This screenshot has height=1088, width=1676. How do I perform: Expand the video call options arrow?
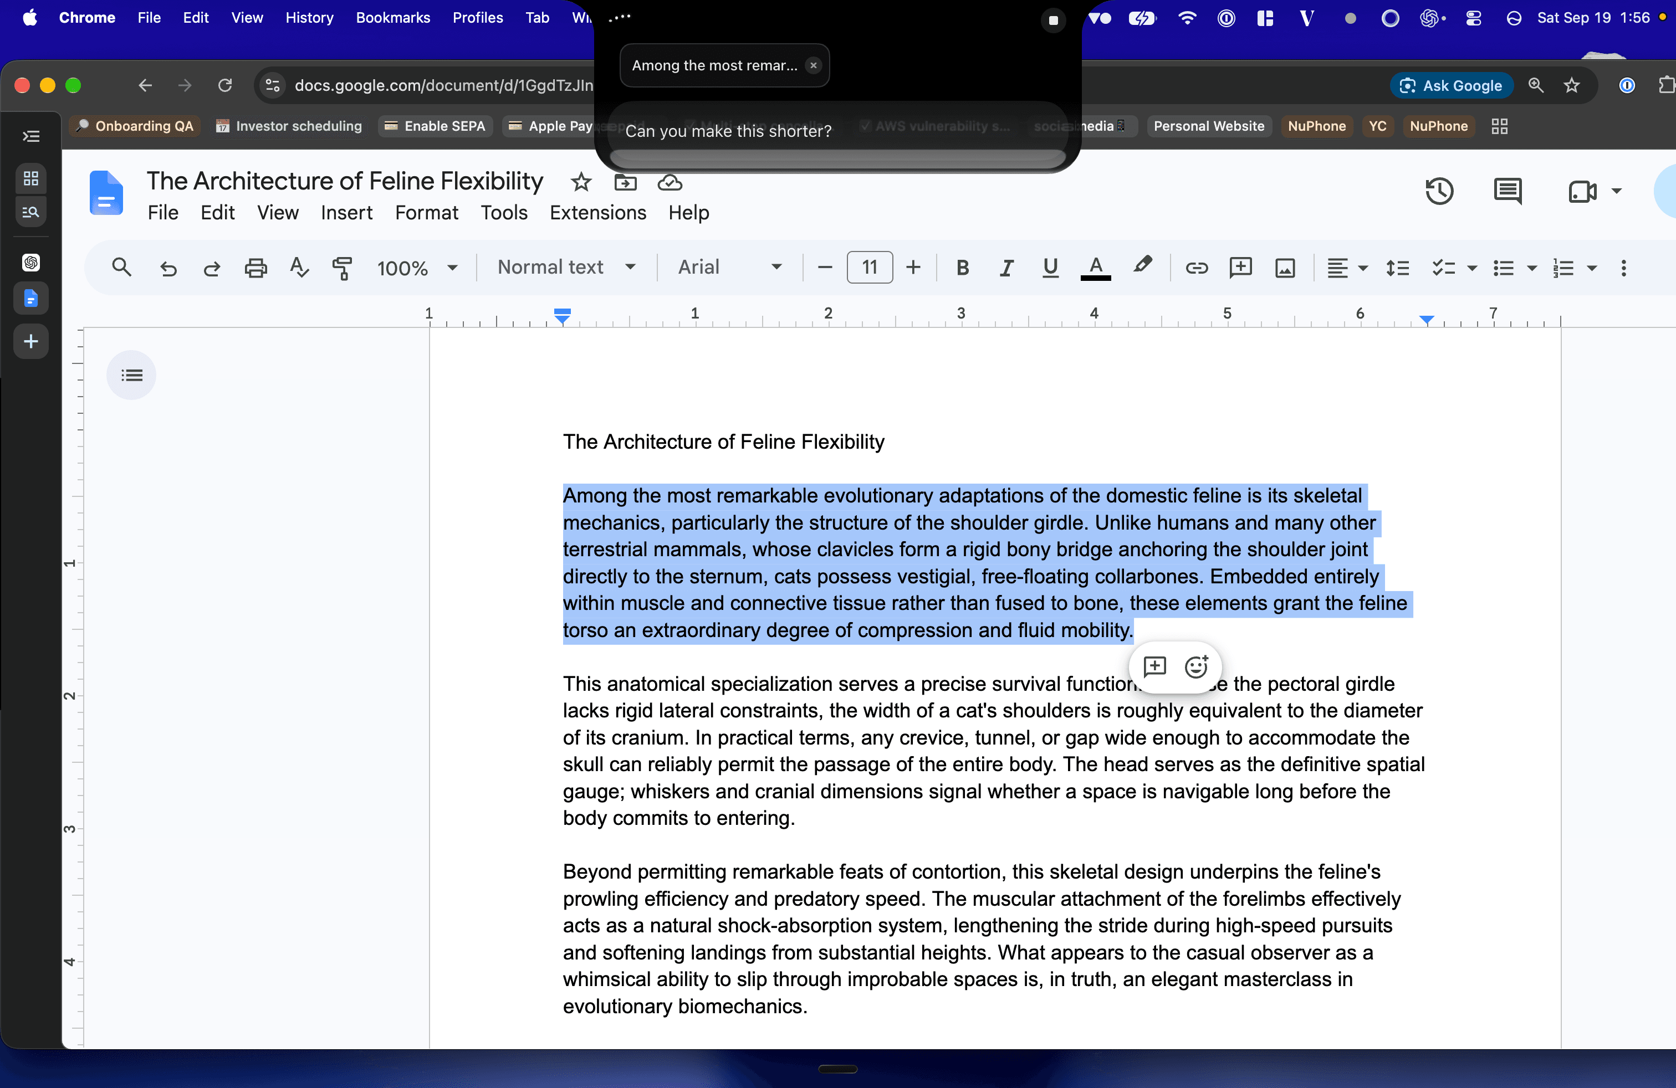point(1617,192)
